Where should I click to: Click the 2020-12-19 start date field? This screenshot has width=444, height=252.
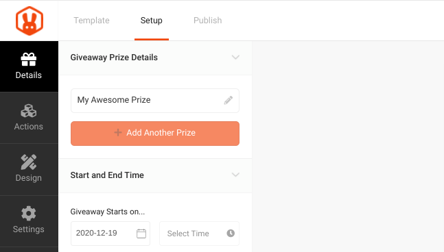click(x=110, y=234)
